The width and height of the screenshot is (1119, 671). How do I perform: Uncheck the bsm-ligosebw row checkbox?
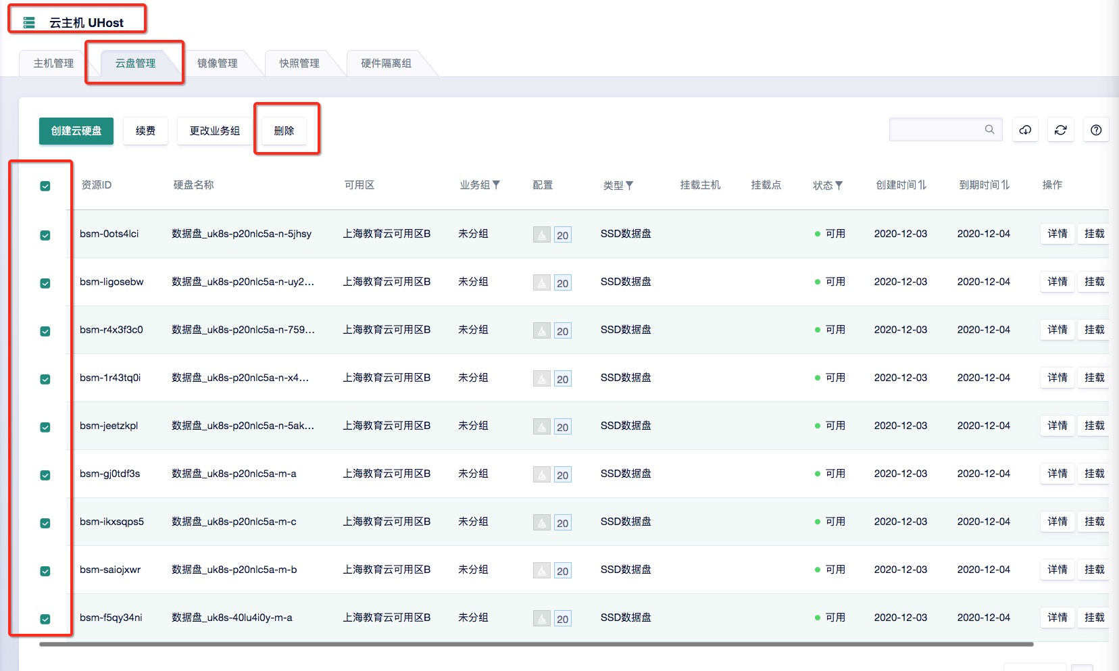pos(45,283)
